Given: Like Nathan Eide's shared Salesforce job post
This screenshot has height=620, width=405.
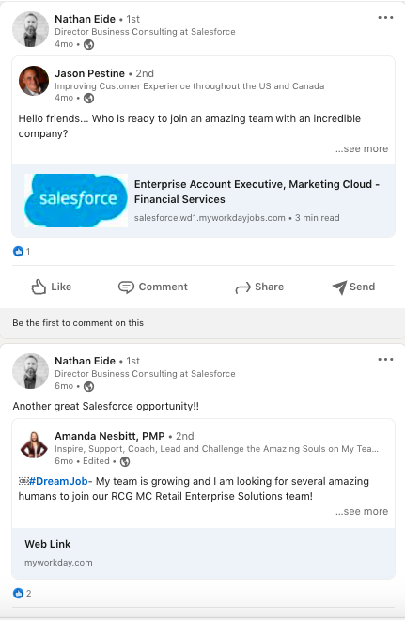Looking at the screenshot, I should 51,287.
